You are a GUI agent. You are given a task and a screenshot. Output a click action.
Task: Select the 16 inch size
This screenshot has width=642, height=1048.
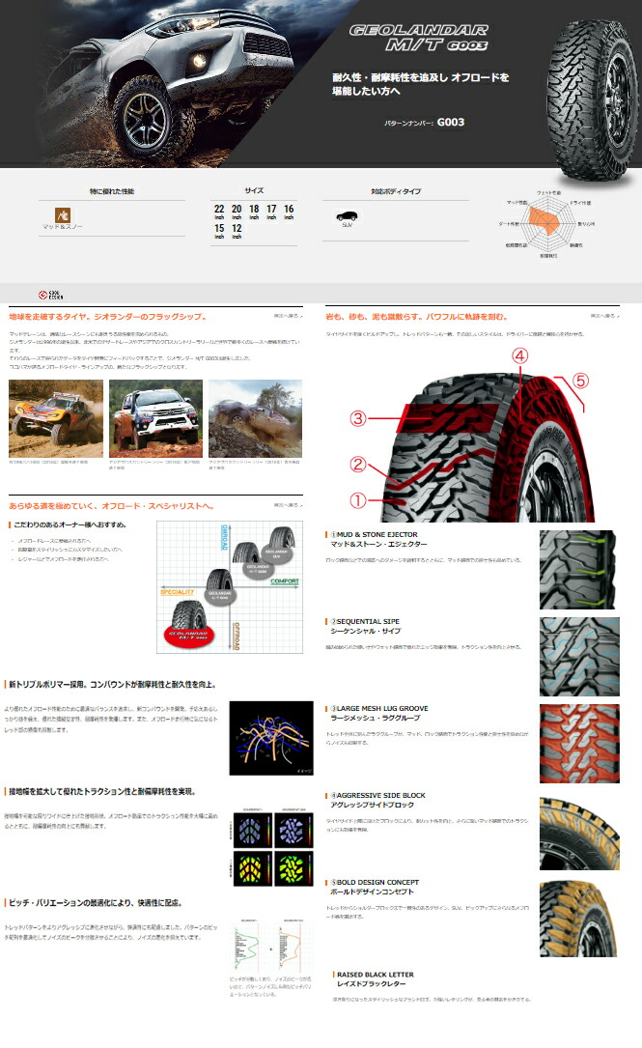tap(289, 212)
